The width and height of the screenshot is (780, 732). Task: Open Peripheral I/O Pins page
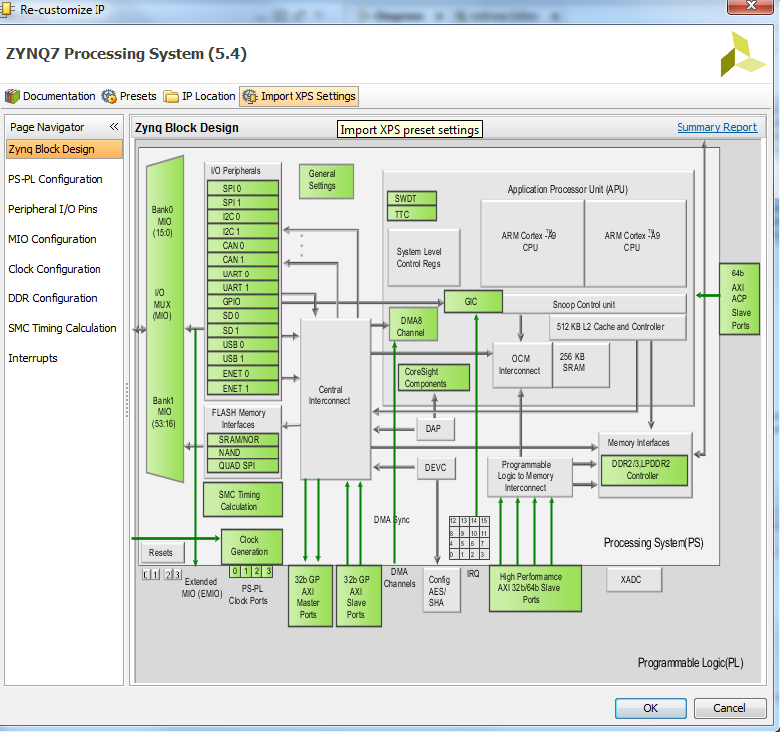(52, 209)
